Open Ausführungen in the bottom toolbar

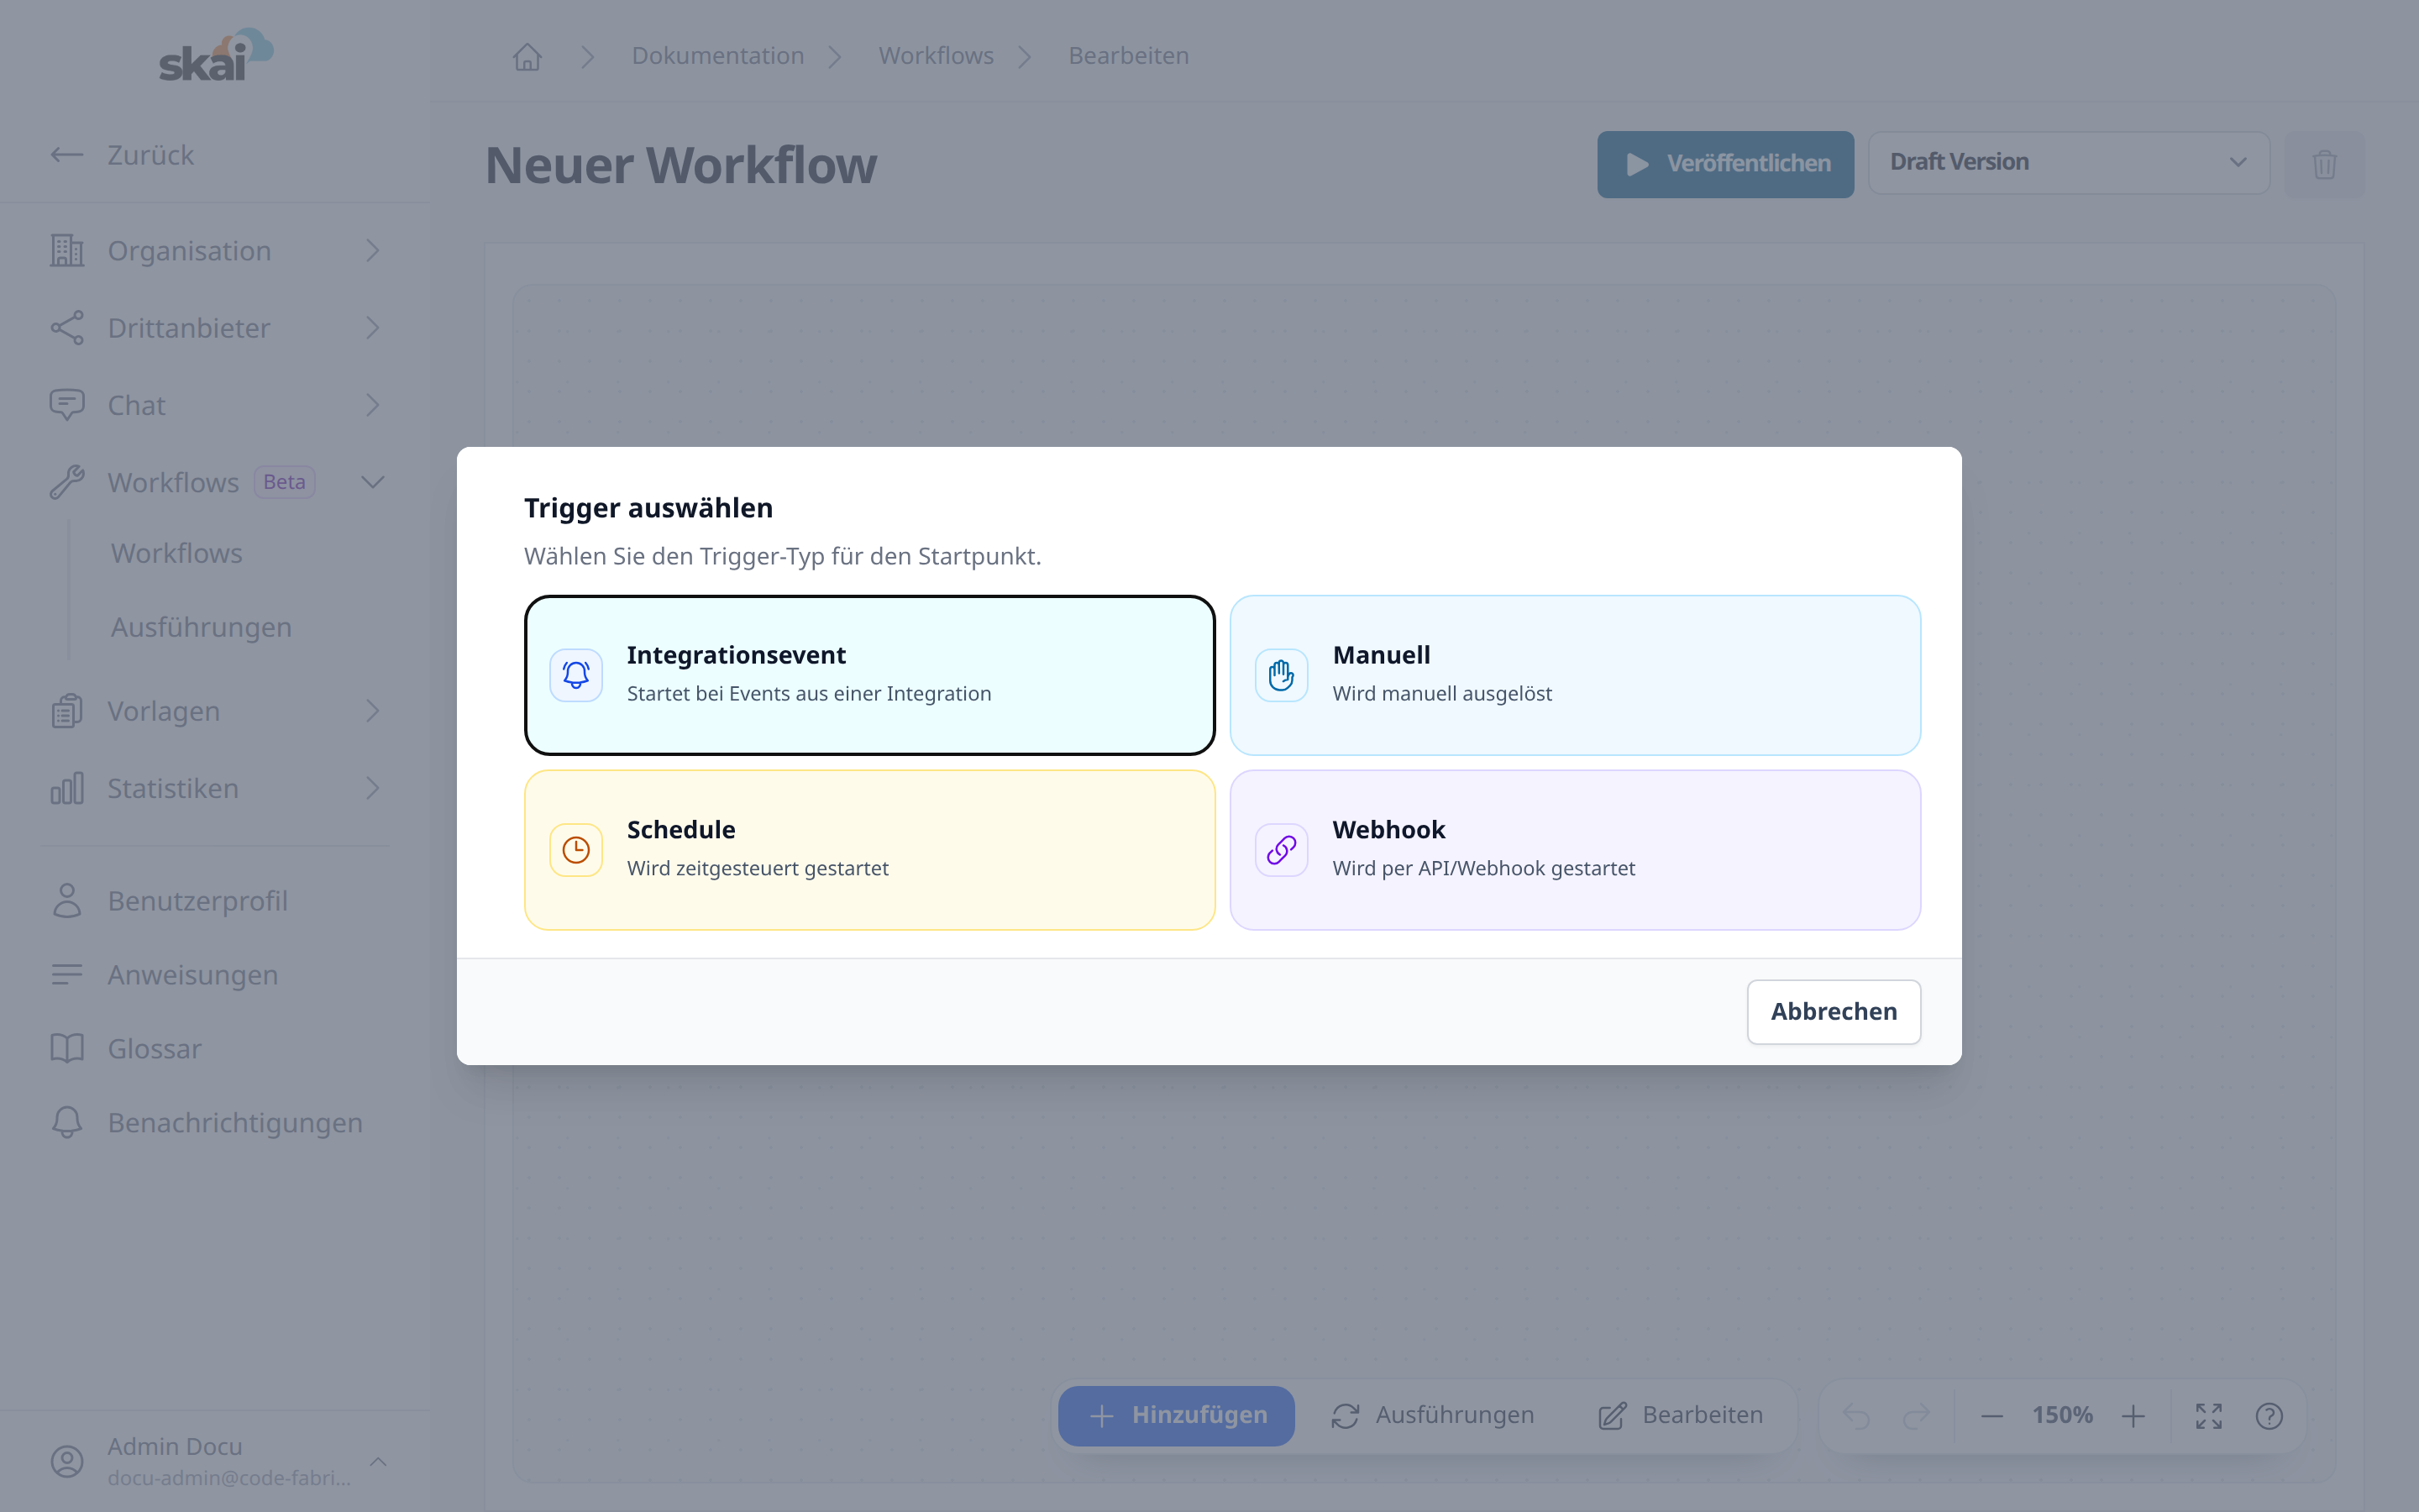pos(1431,1415)
